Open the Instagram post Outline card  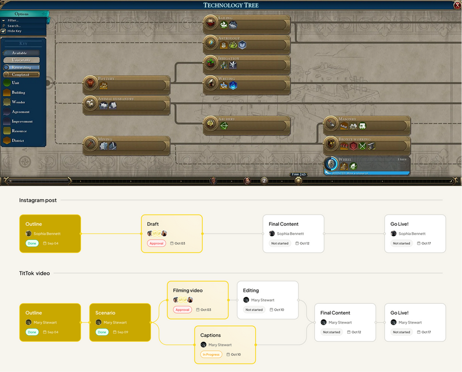[x=50, y=233]
